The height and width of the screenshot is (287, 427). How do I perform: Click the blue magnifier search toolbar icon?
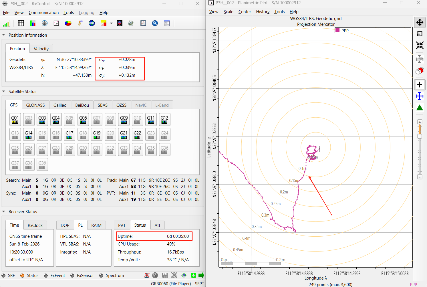(155, 23)
